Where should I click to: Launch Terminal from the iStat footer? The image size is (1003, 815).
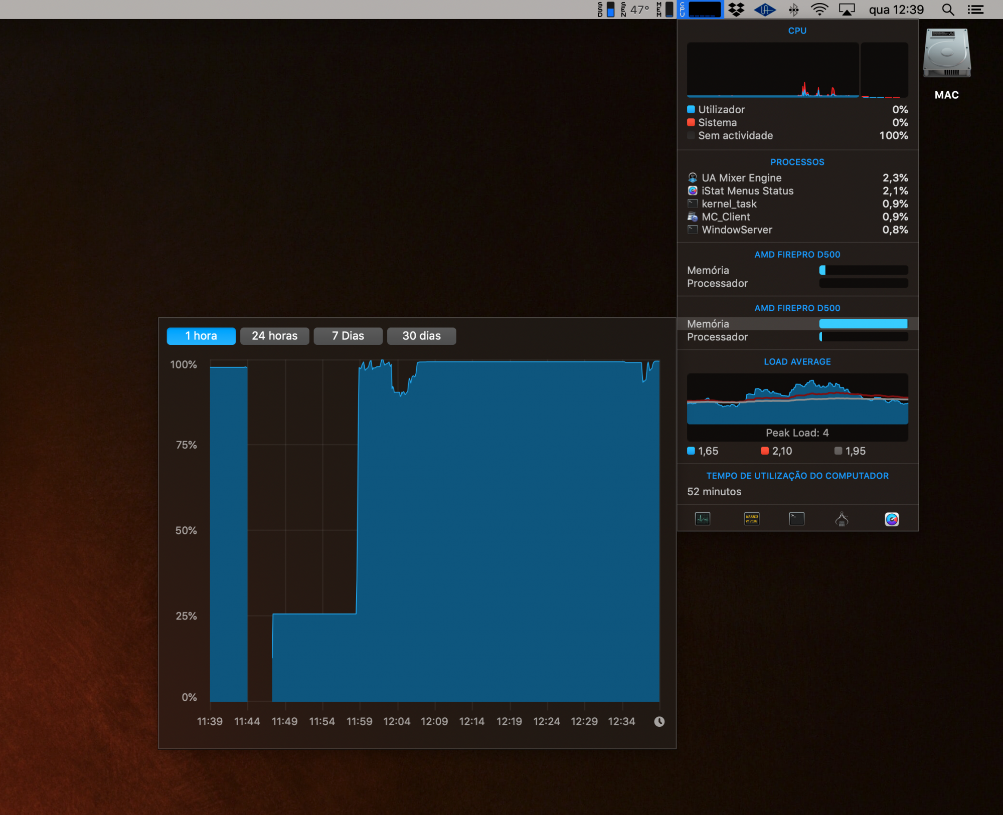pyautogui.click(x=796, y=519)
